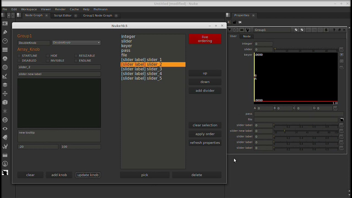Enable the DISABLED checkbox
This screenshot has width=352, height=198.
[19, 61]
